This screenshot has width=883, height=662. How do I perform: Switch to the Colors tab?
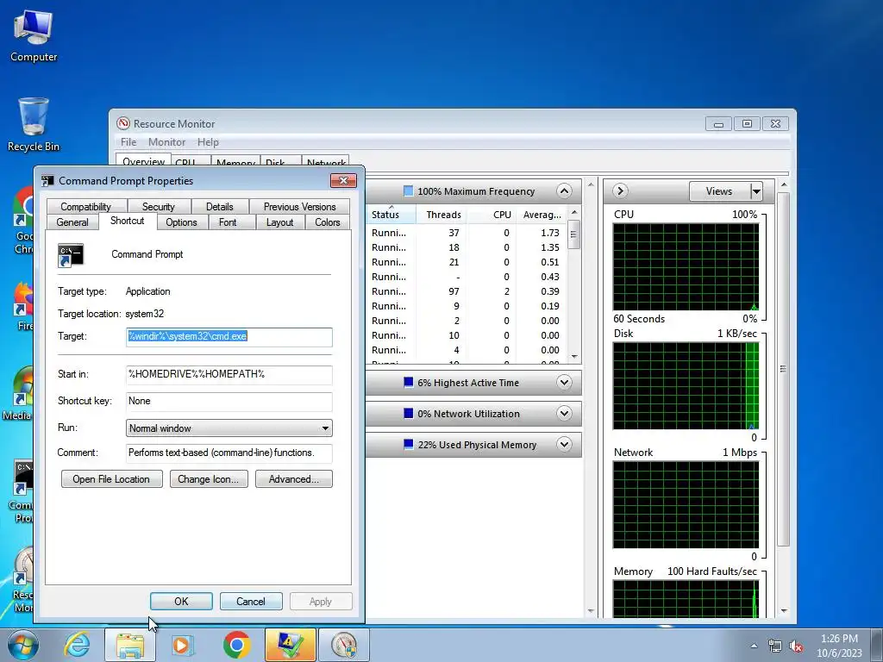click(x=327, y=222)
